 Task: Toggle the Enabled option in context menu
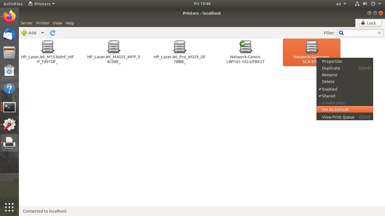pyautogui.click(x=345, y=89)
